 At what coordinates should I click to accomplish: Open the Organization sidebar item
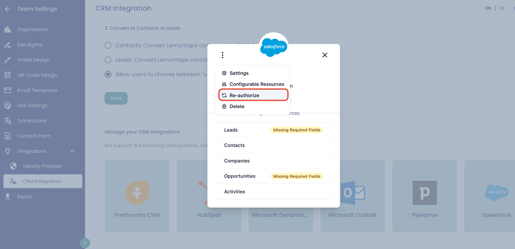click(x=33, y=29)
